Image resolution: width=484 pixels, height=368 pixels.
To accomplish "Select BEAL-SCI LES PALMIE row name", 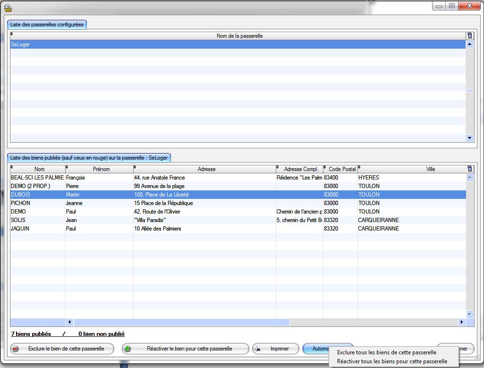I will click(37, 178).
